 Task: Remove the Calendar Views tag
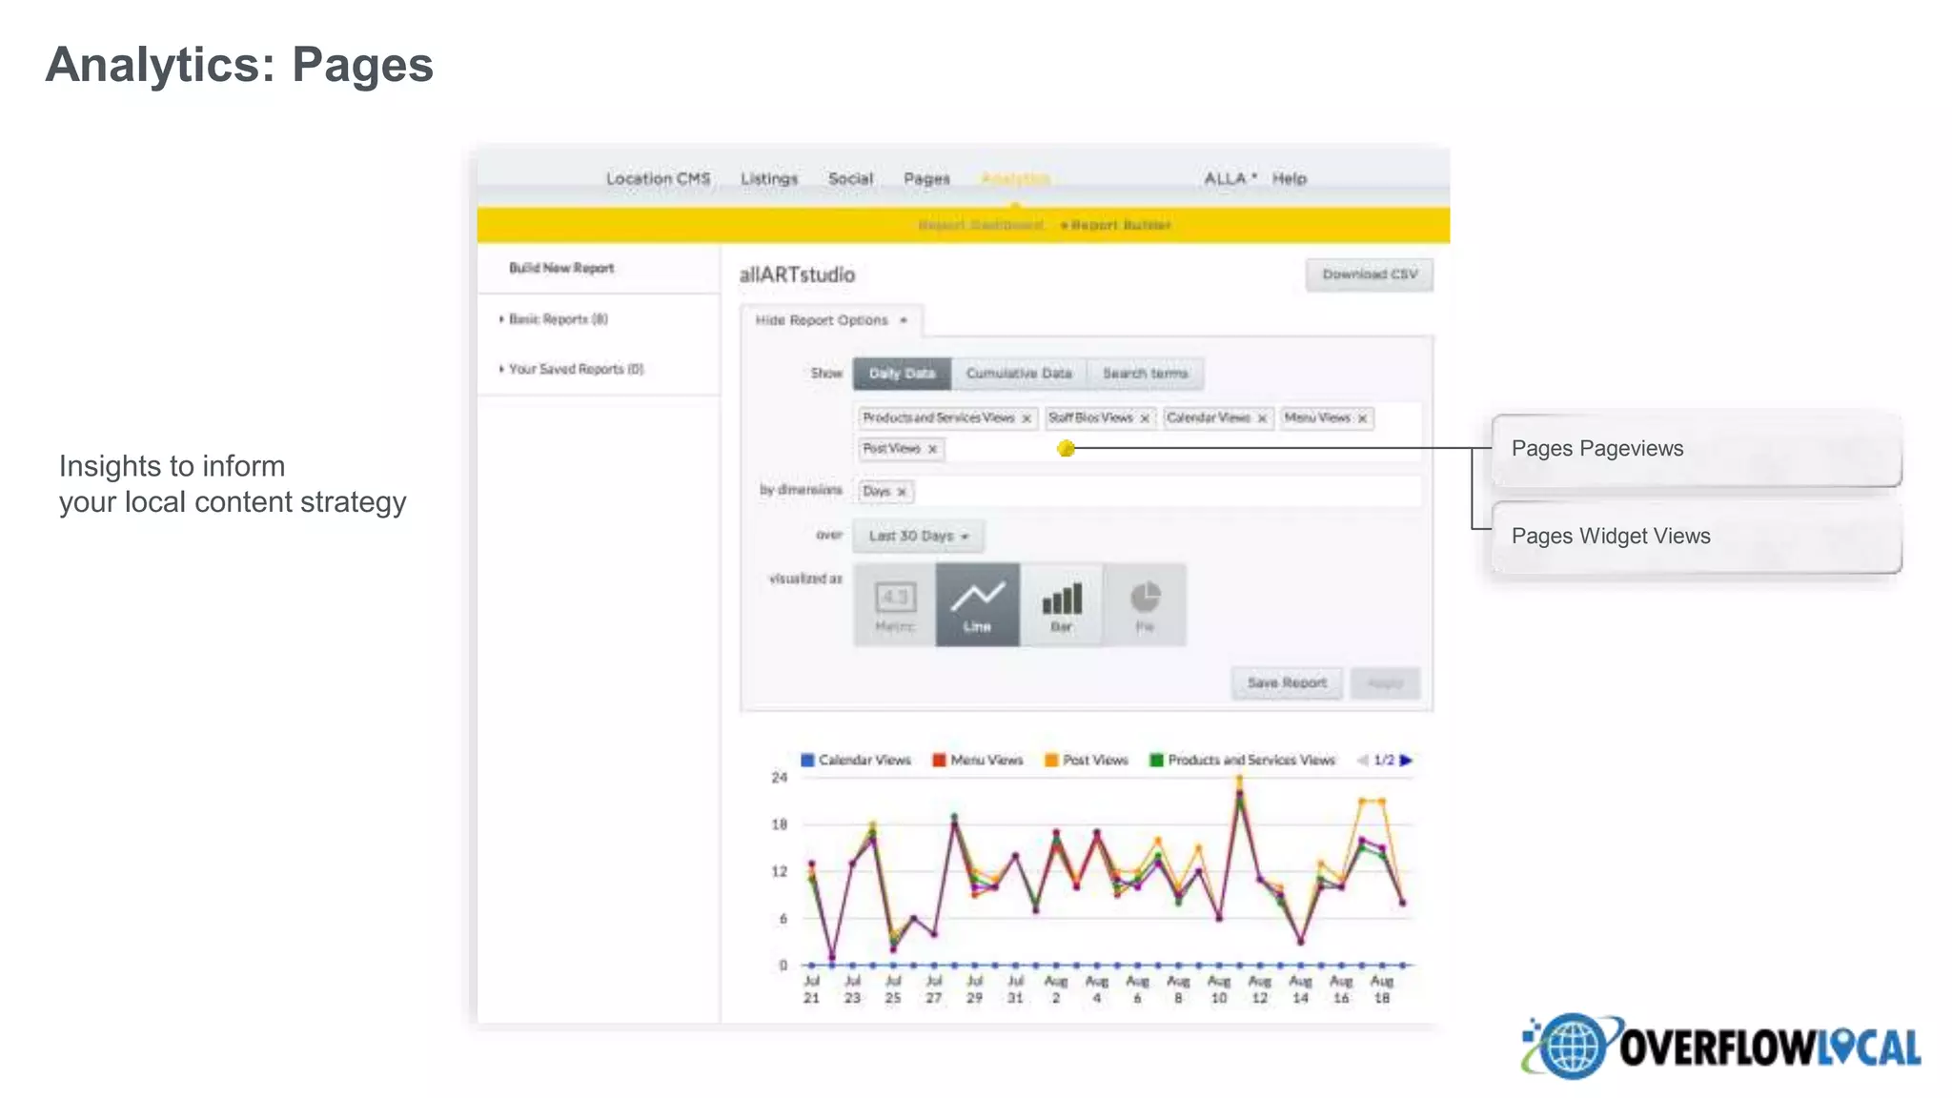(1262, 418)
